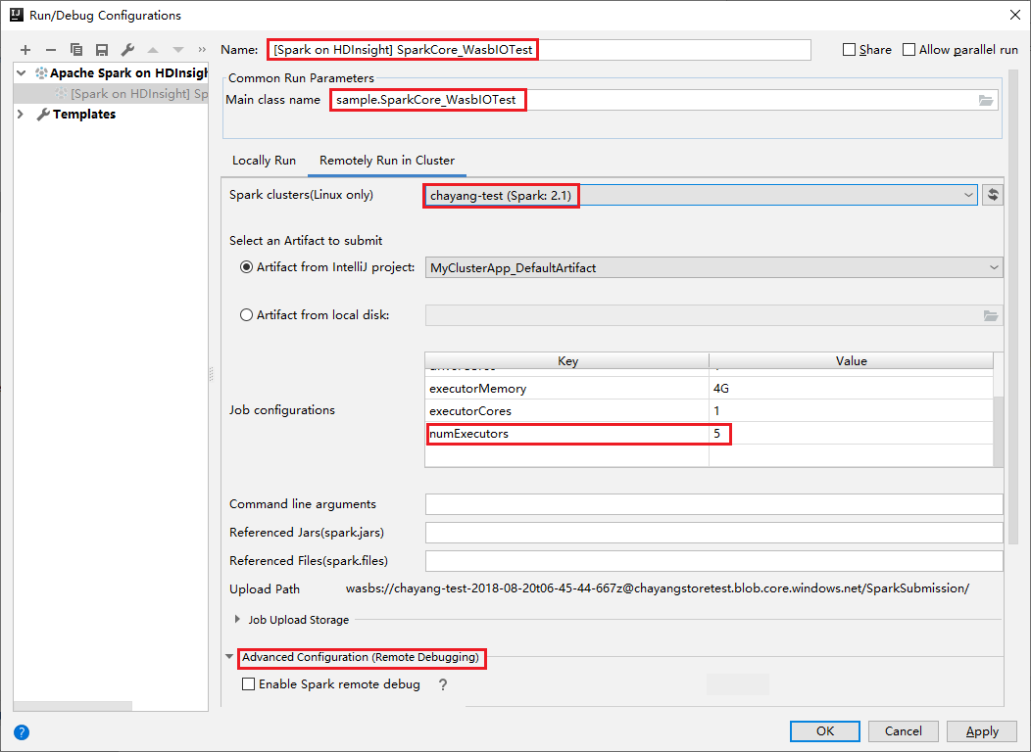The width and height of the screenshot is (1031, 752).
Task: Browse for the main class file
Action: click(985, 99)
